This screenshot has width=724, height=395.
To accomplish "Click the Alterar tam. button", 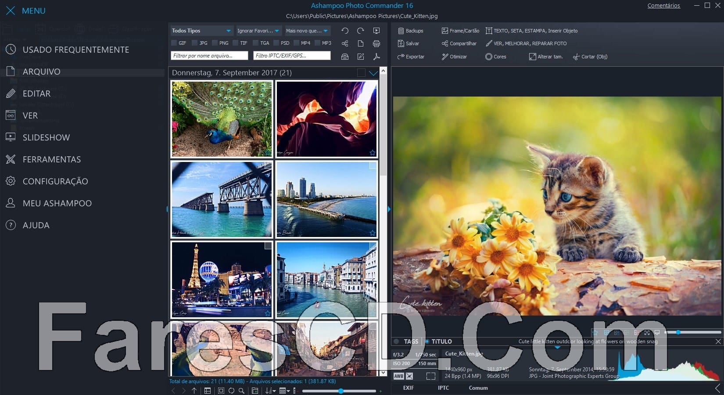I will click(546, 57).
